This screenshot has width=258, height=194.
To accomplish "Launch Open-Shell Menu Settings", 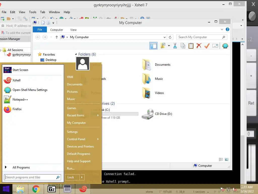I will click(x=33, y=90).
